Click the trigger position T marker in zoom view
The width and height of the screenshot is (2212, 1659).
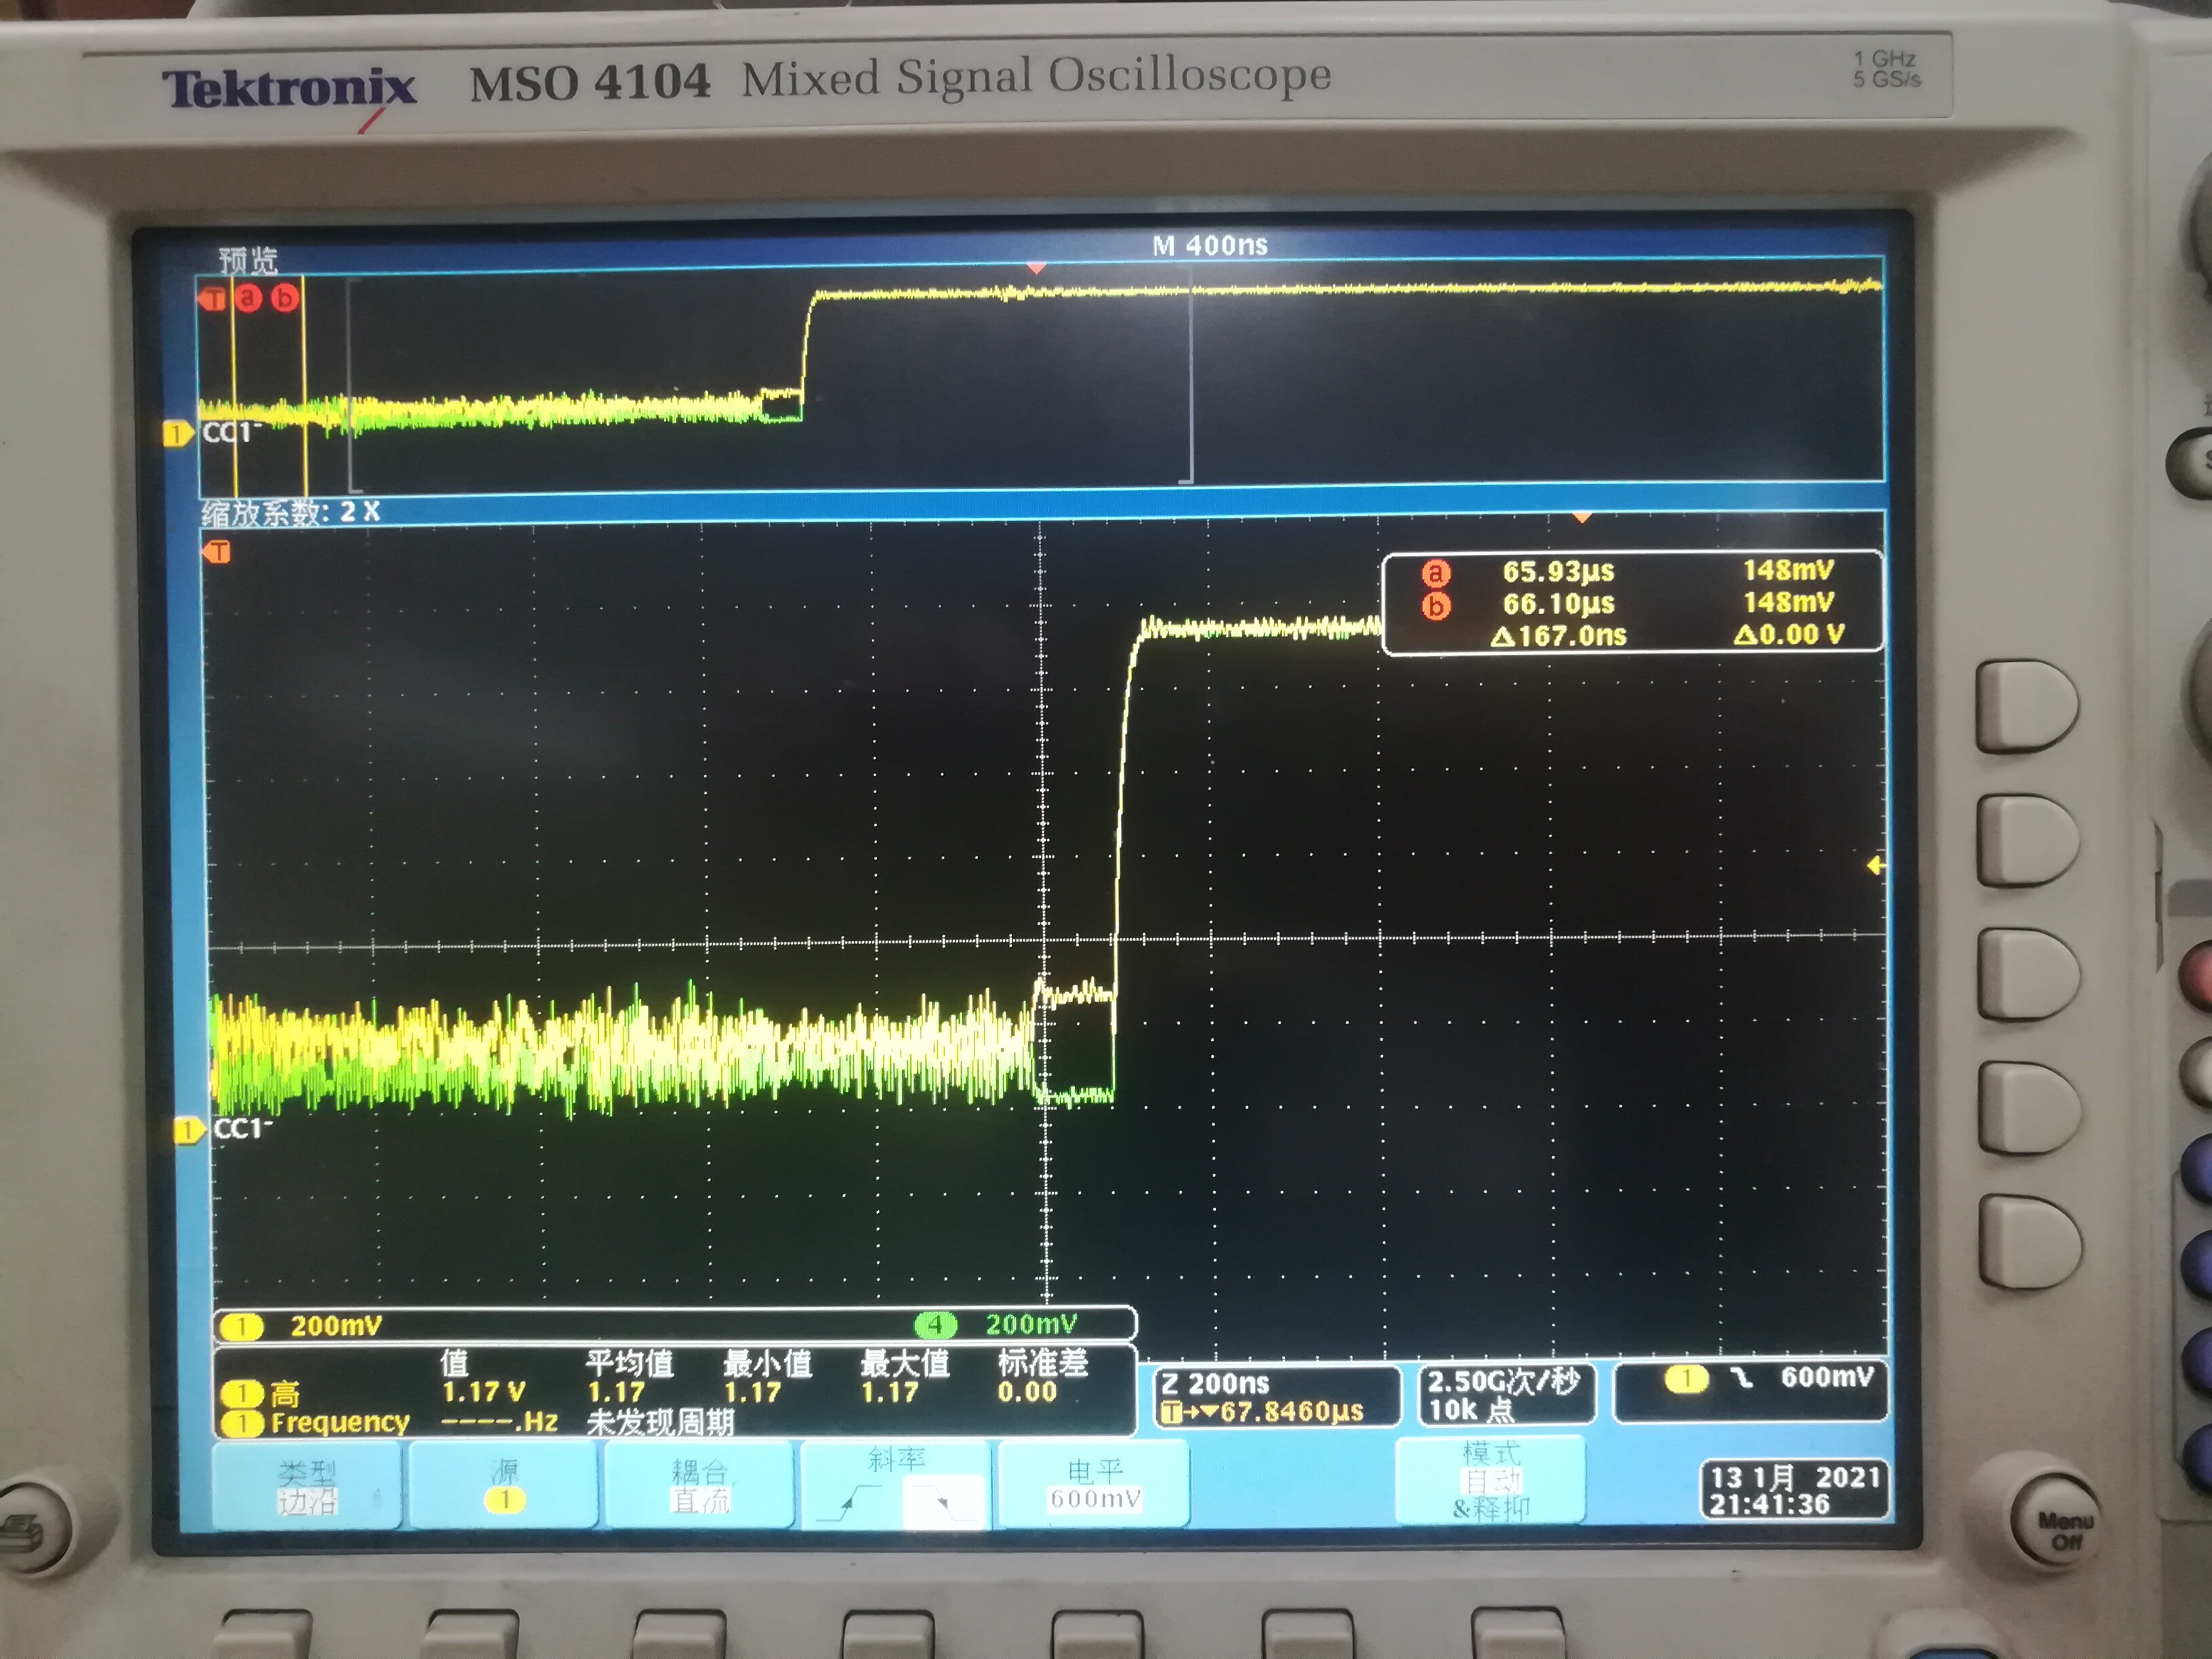coord(218,552)
